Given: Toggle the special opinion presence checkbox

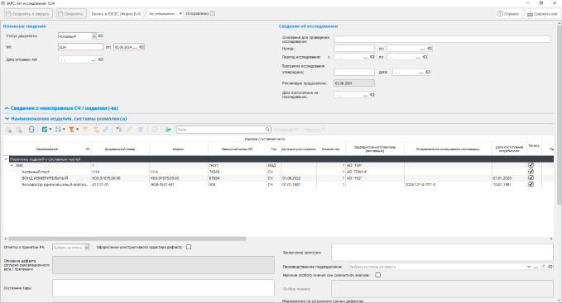Looking at the screenshot, I should click(x=377, y=275).
